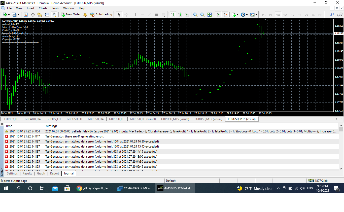Click the journal vertical scrollbar down arrow
This screenshot has height=212, width=344.
[341, 169]
